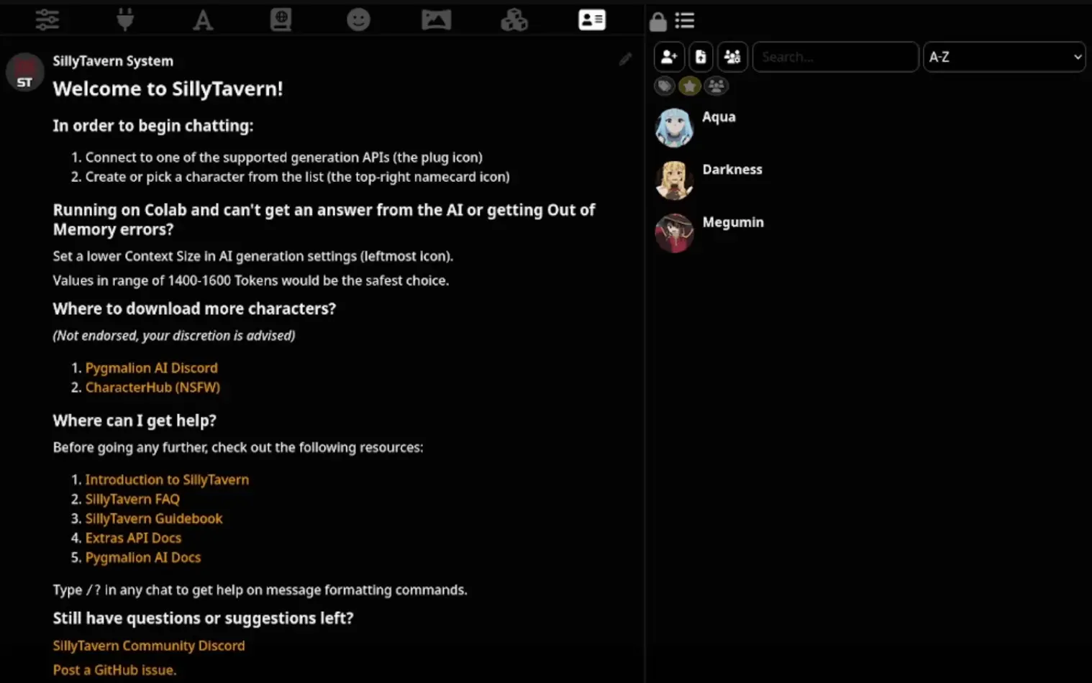The height and width of the screenshot is (683, 1092).
Task: Open API connections plug icon
Action: [125, 19]
